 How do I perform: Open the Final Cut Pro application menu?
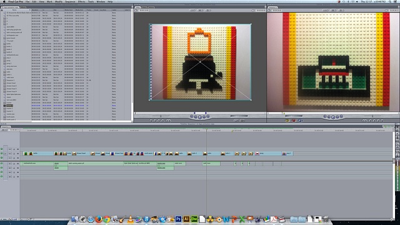coord(16,1)
